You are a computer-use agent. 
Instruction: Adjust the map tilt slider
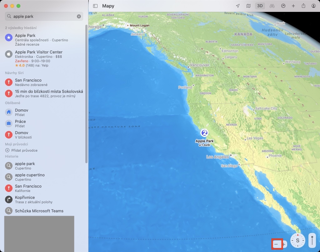click(312, 240)
